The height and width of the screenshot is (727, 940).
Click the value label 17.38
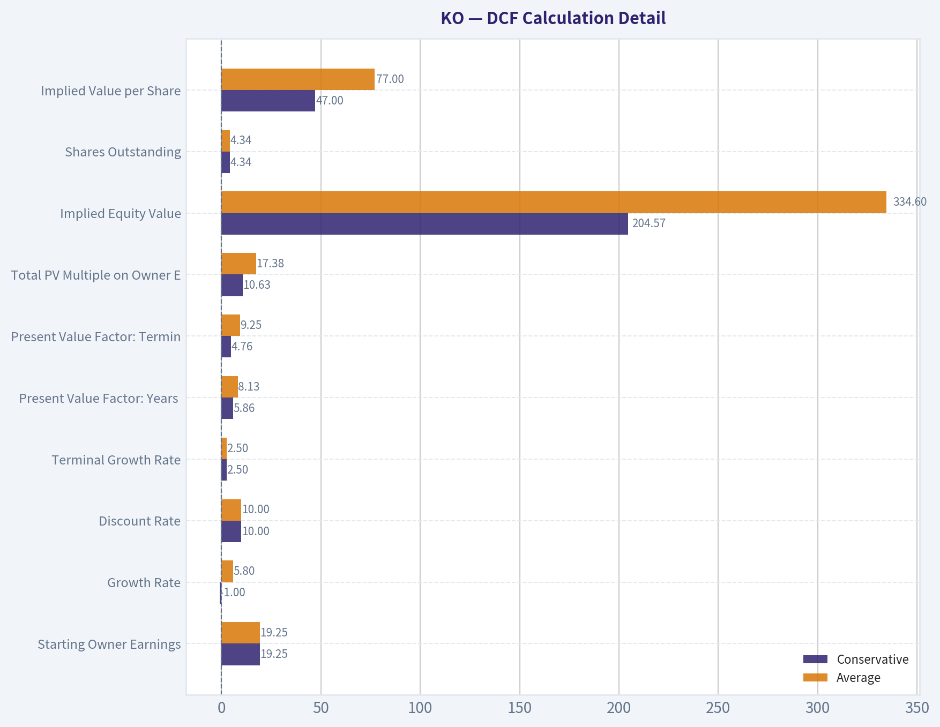[271, 264]
